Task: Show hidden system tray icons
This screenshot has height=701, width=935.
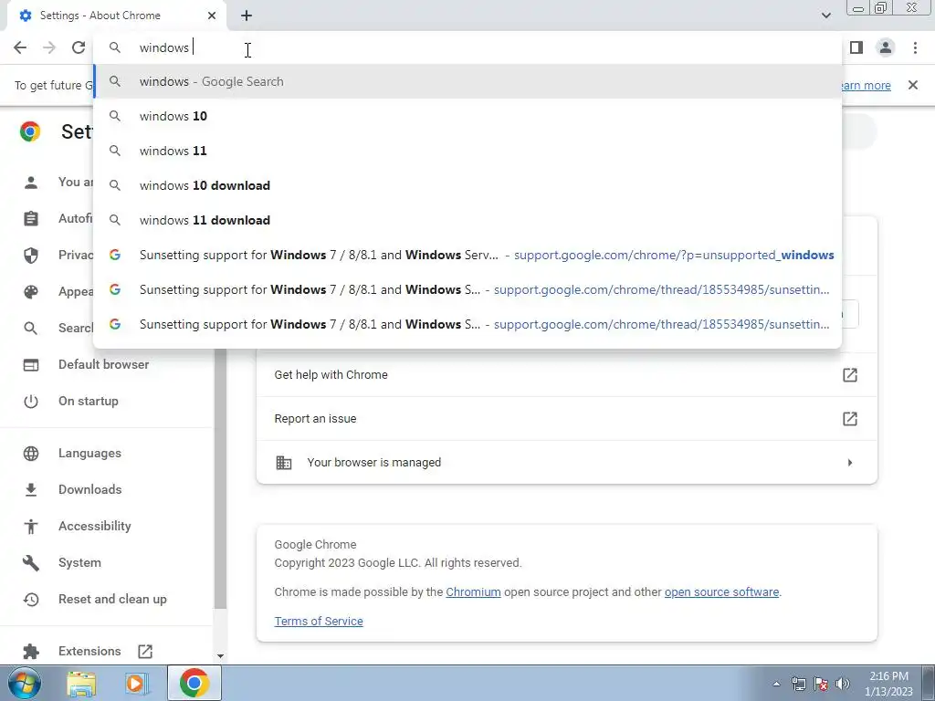Action: [x=776, y=684]
